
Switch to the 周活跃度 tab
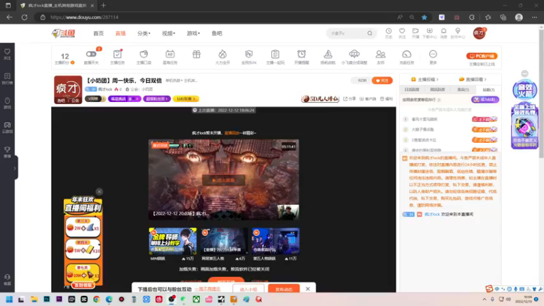[437, 90]
